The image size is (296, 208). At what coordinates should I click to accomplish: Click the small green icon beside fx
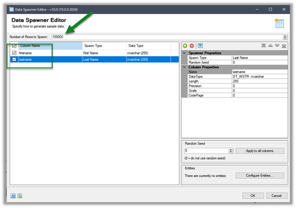[x=20, y=195]
